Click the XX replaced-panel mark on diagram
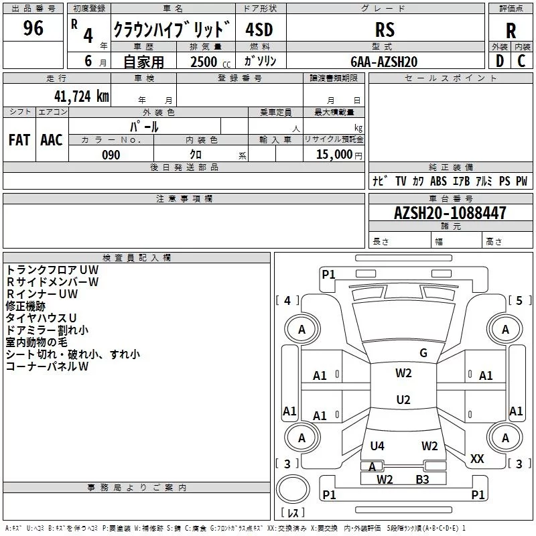 click(477, 459)
